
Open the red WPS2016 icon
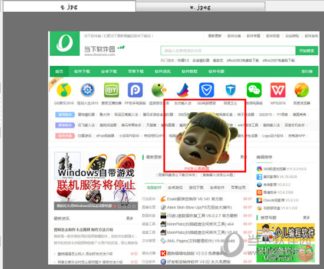coord(278,90)
